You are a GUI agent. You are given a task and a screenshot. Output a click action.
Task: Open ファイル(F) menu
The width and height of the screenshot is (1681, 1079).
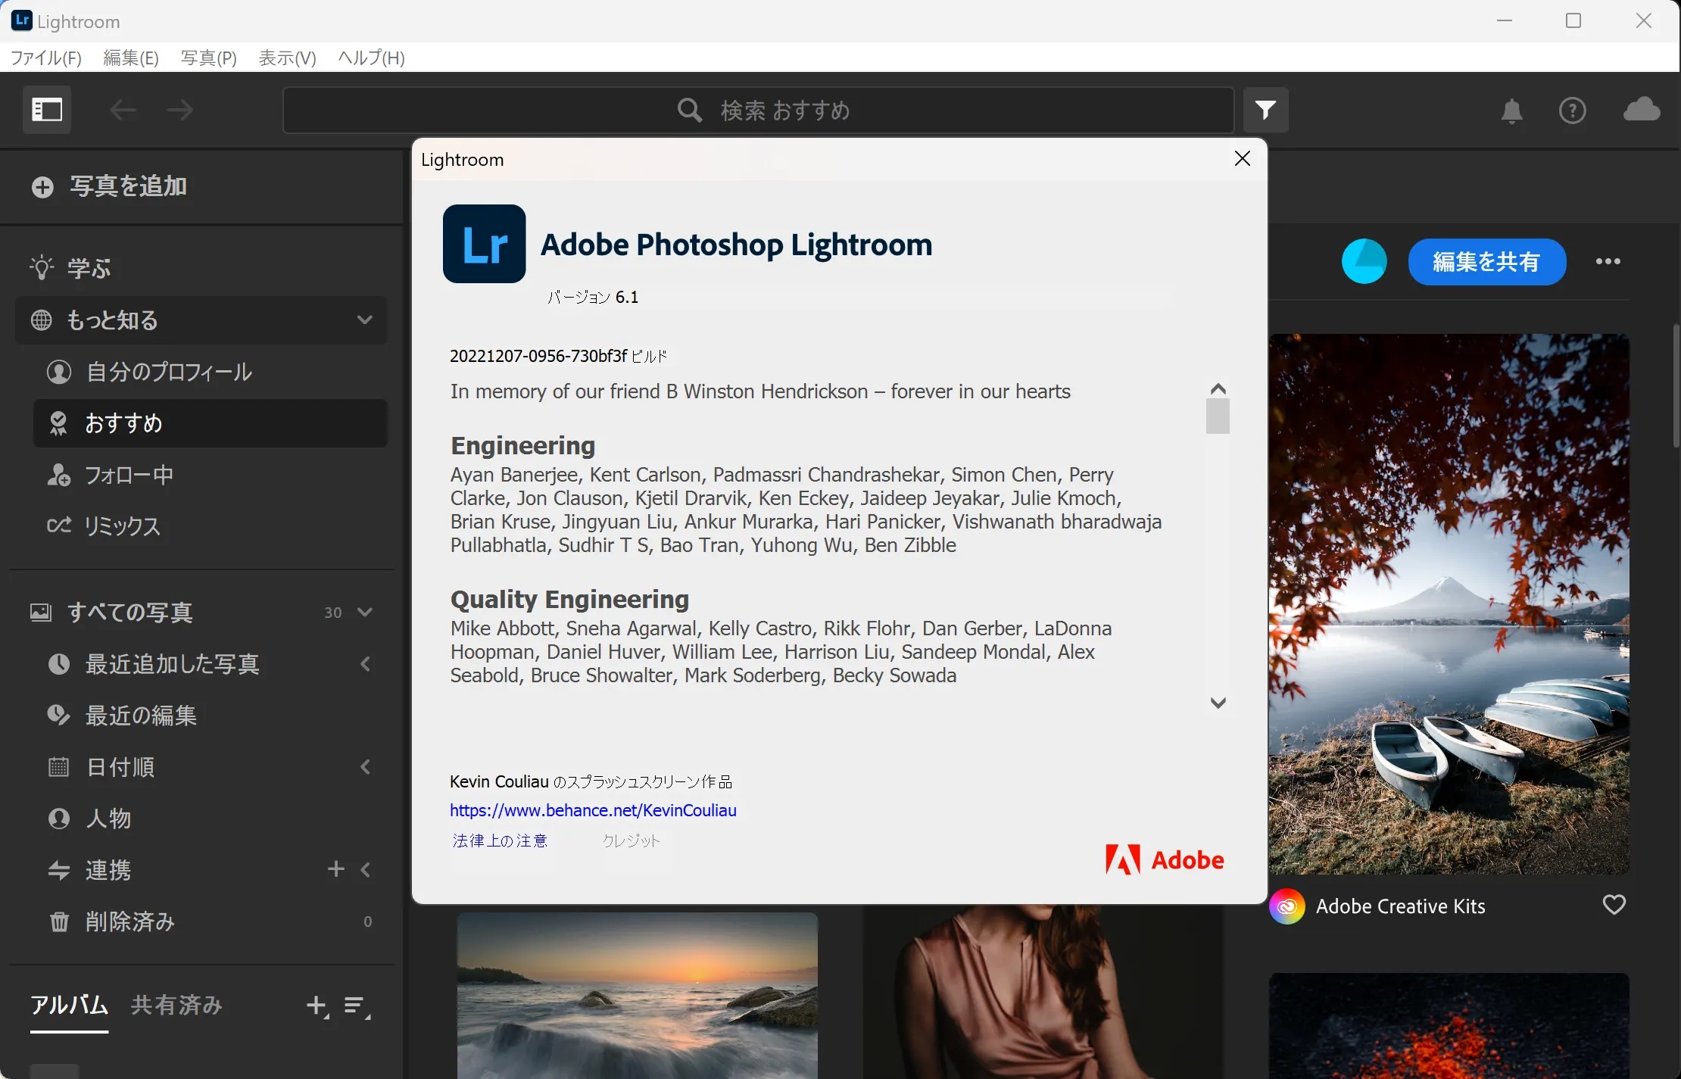point(45,58)
